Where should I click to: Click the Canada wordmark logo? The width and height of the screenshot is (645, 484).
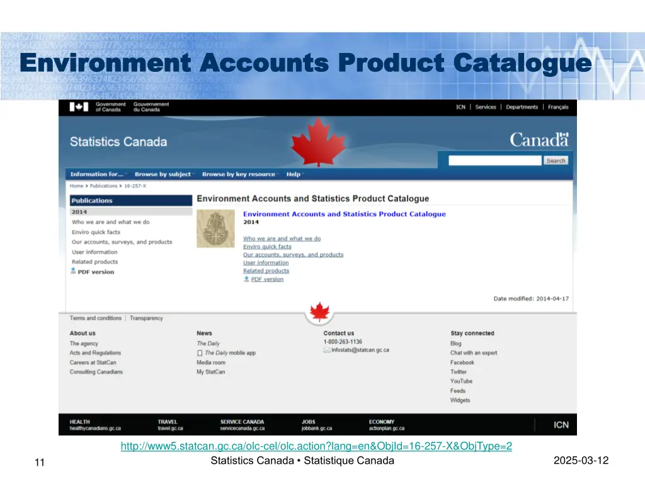tap(539, 140)
